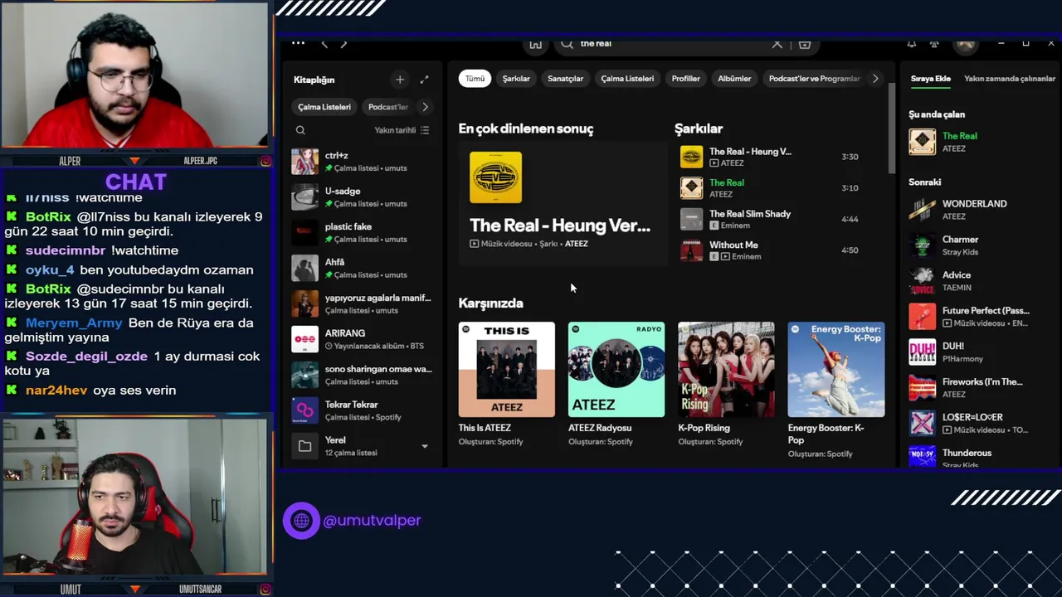Screen dimensions: 1062x597
Task: Select the Sanatçılar filter tab
Action: coord(565,79)
